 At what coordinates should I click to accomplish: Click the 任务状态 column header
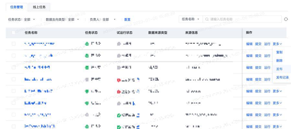point(91,33)
